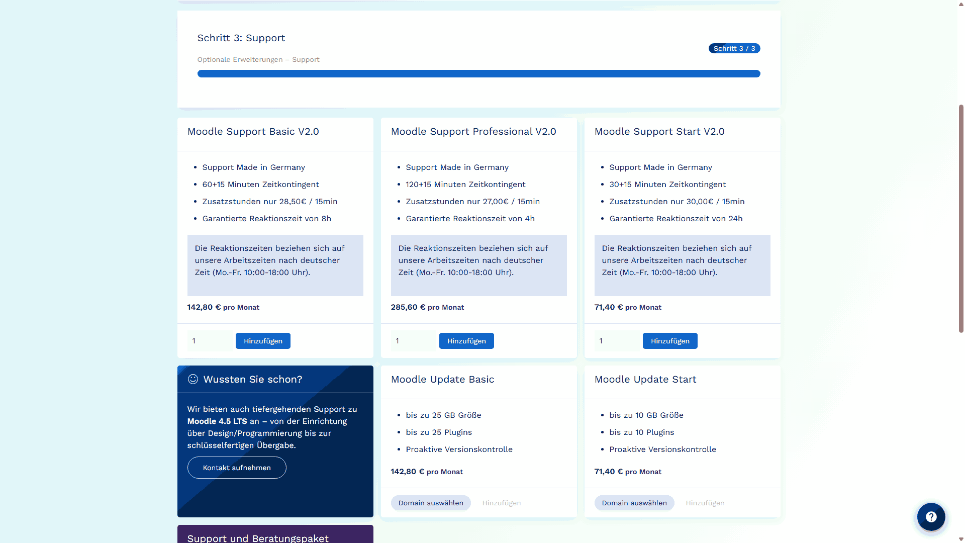Image resolution: width=965 pixels, height=543 pixels.
Task: Choose domain for Moodle Update Basic
Action: click(x=431, y=503)
